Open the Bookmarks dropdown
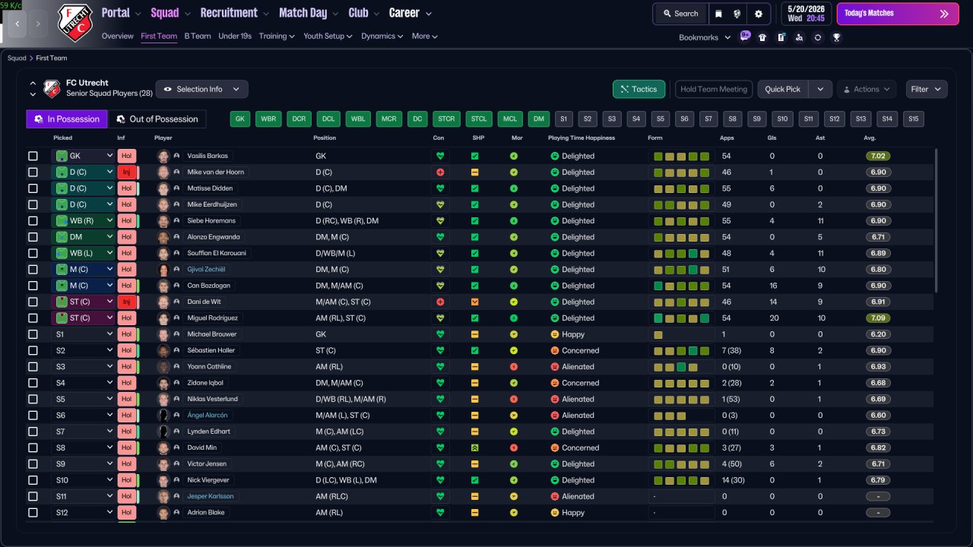Viewport: 973px width, 547px height. 705,37
